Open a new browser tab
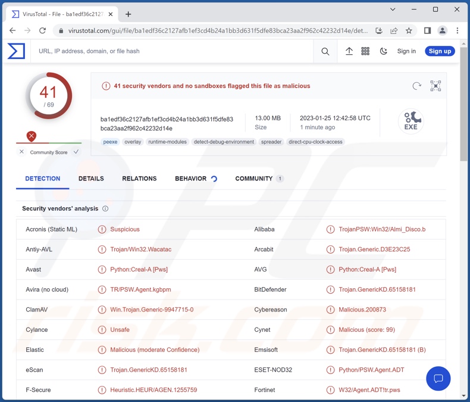 [x=129, y=14]
